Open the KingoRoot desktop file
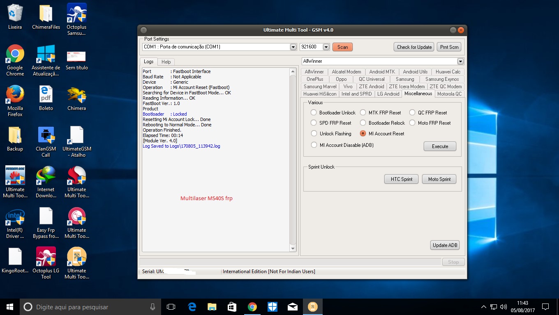This screenshot has width=559, height=315. (x=15, y=260)
